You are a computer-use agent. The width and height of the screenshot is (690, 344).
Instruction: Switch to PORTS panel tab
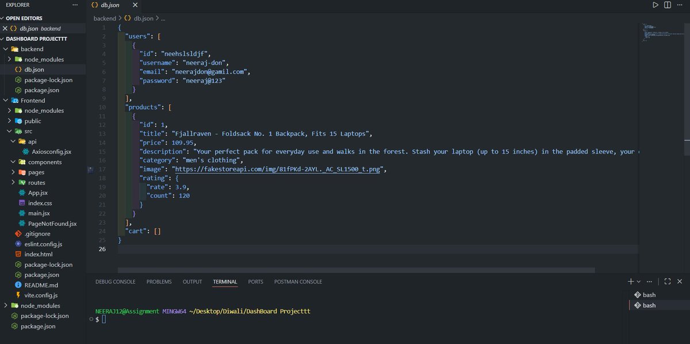[x=256, y=282]
